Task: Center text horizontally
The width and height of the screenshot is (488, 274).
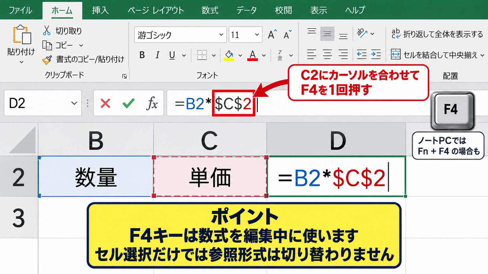Action: [x=327, y=54]
